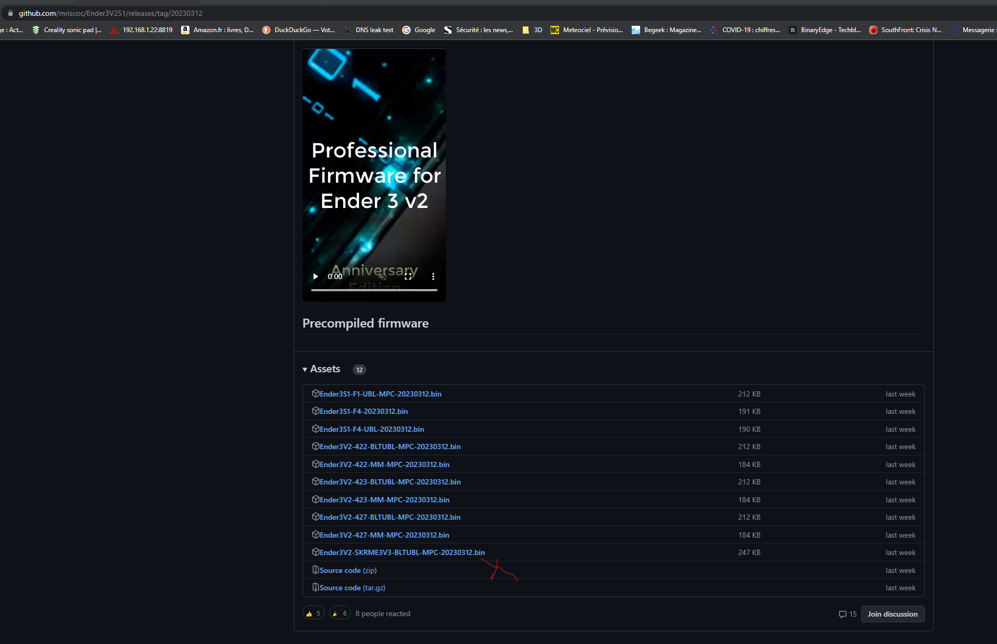This screenshot has width=997, height=644.
Task: Click the padlock site info icon
Action: [x=10, y=13]
